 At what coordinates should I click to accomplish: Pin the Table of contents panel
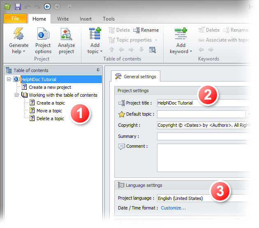tap(98, 70)
